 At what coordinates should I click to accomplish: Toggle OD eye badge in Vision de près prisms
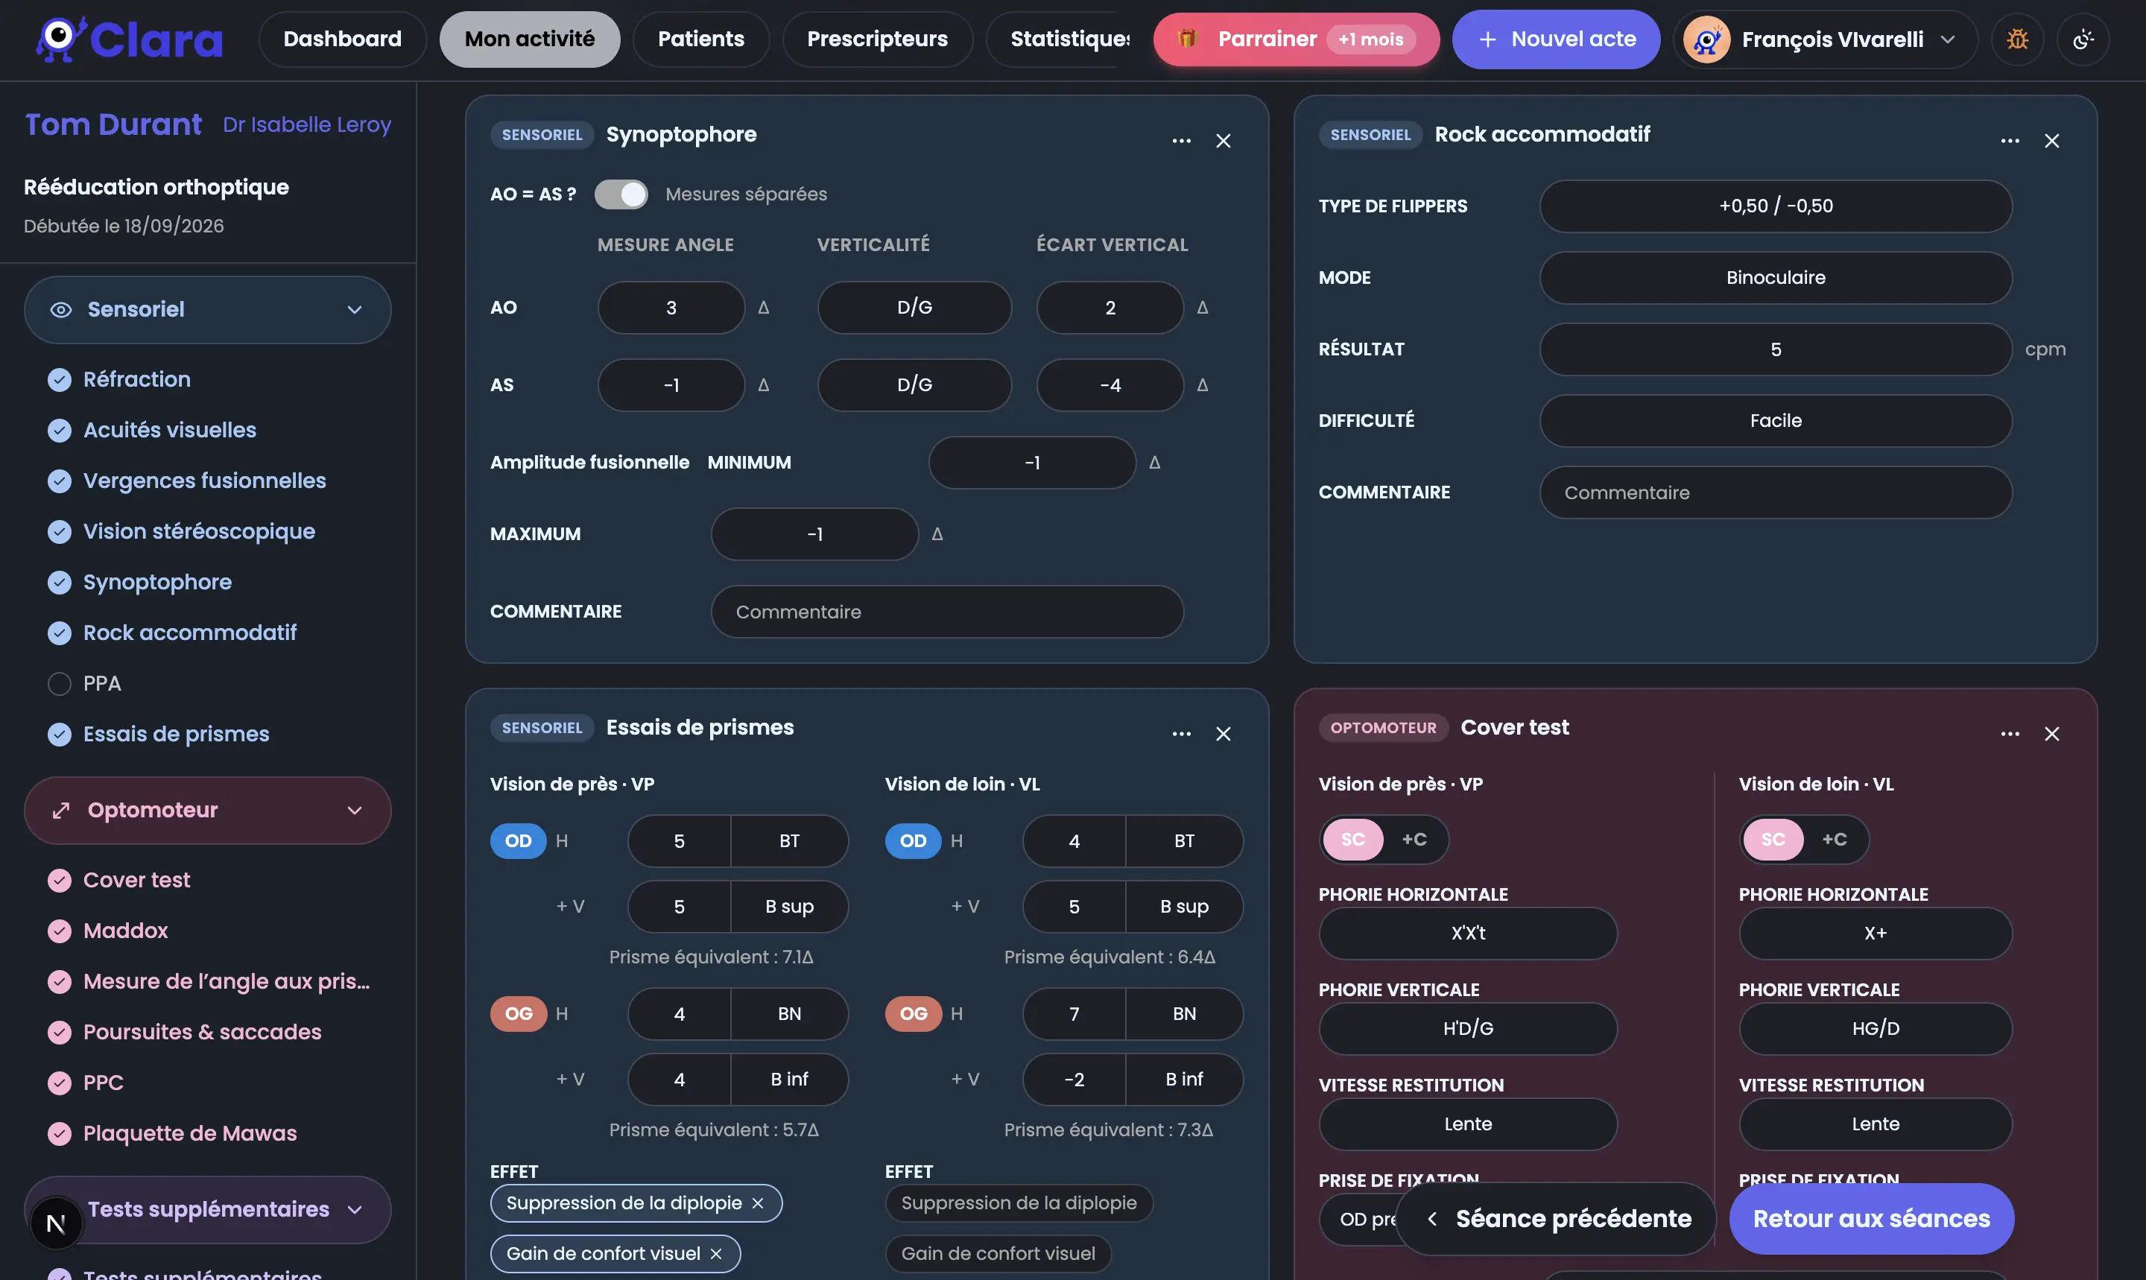pyautogui.click(x=519, y=841)
